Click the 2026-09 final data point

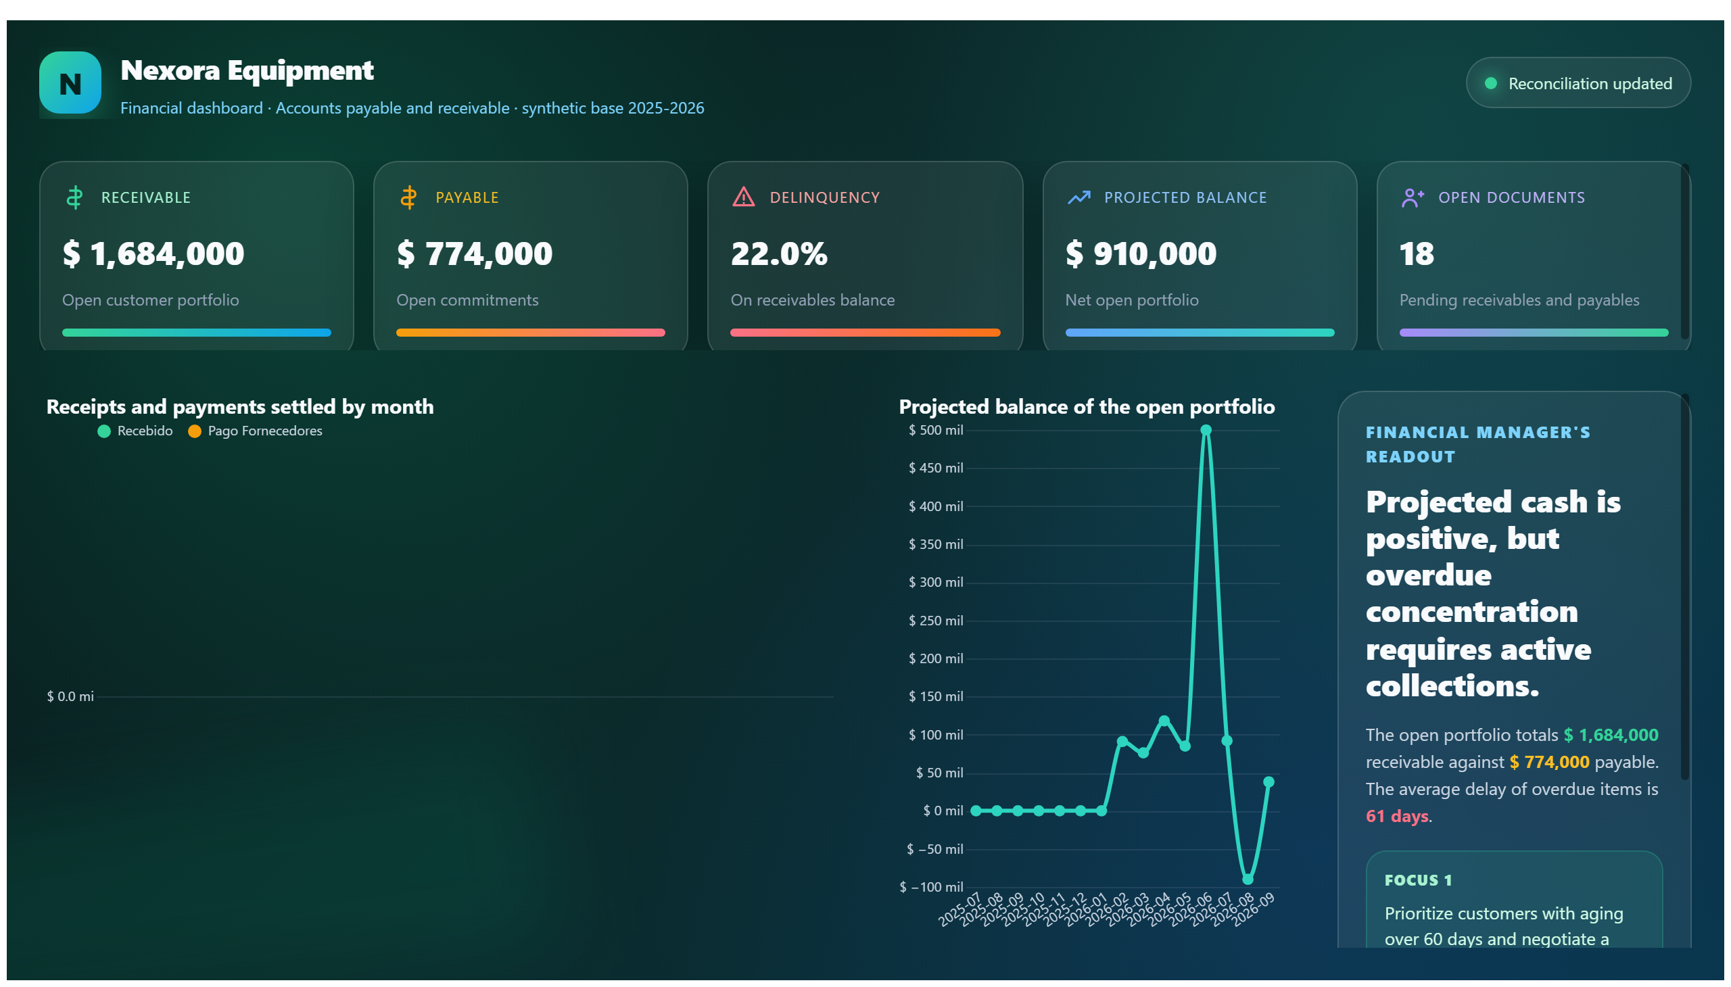tap(1268, 781)
